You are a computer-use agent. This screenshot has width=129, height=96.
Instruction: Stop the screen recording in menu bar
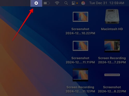(x=36, y=3)
